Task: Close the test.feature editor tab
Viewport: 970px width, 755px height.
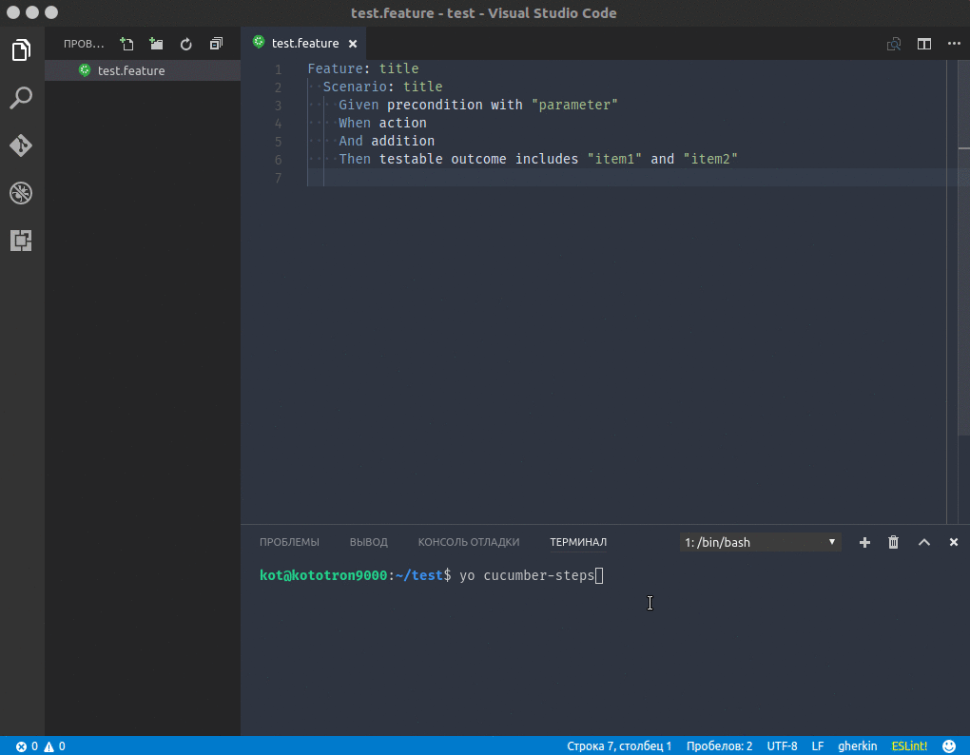Action: tap(353, 44)
